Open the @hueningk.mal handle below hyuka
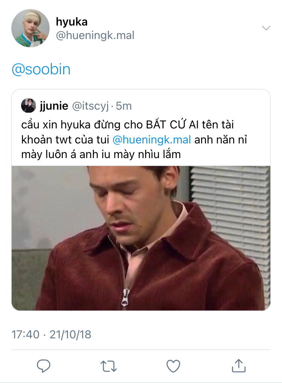 95,36
